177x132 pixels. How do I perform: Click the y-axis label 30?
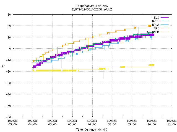pos(9,15)
